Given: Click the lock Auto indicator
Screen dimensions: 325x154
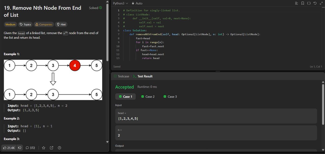Looking at the screenshot, I should [x=137, y=3].
